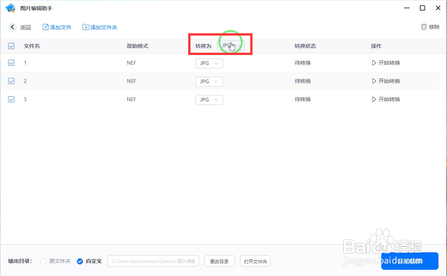The height and width of the screenshot is (276, 447).
Task: Click the output directory path field
Action: tap(153, 261)
